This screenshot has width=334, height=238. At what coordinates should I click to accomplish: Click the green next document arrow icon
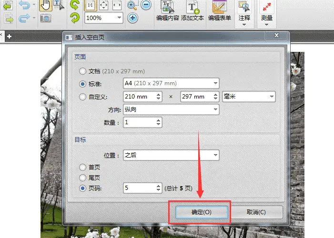point(9,18)
